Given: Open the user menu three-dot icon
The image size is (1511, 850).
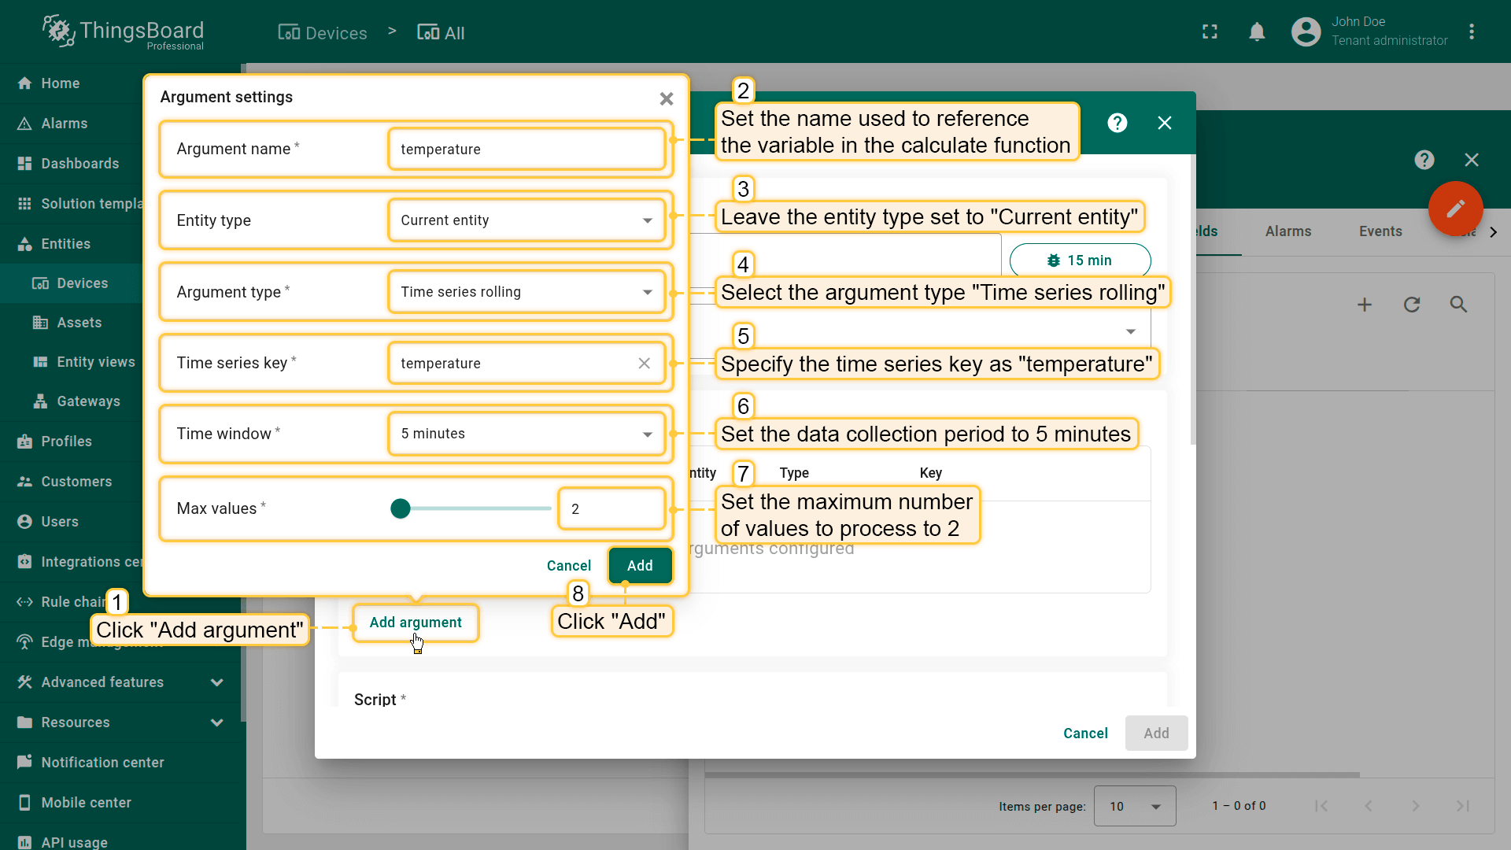Looking at the screenshot, I should coord(1471,32).
